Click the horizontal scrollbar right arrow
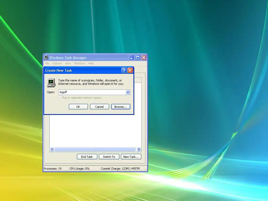 [139, 149]
